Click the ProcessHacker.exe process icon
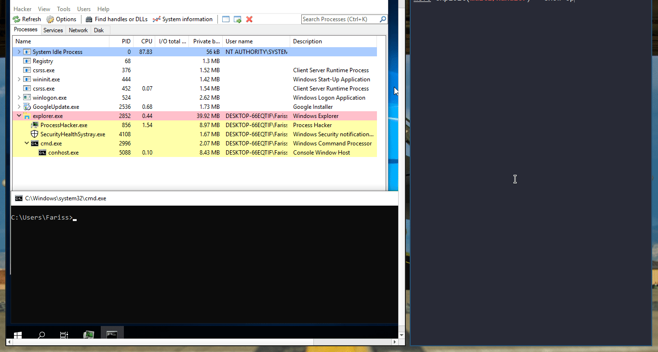Image resolution: width=658 pixels, height=352 pixels. 35,125
